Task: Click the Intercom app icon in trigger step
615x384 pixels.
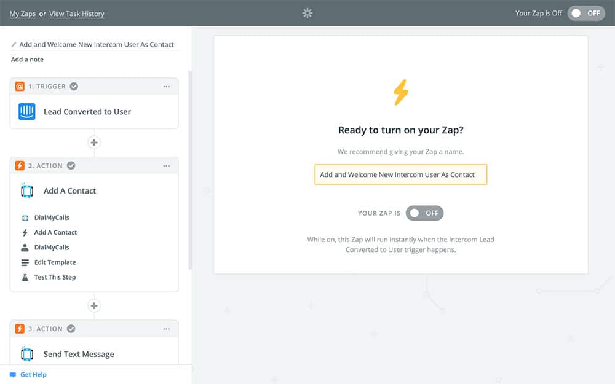Action: click(x=27, y=112)
